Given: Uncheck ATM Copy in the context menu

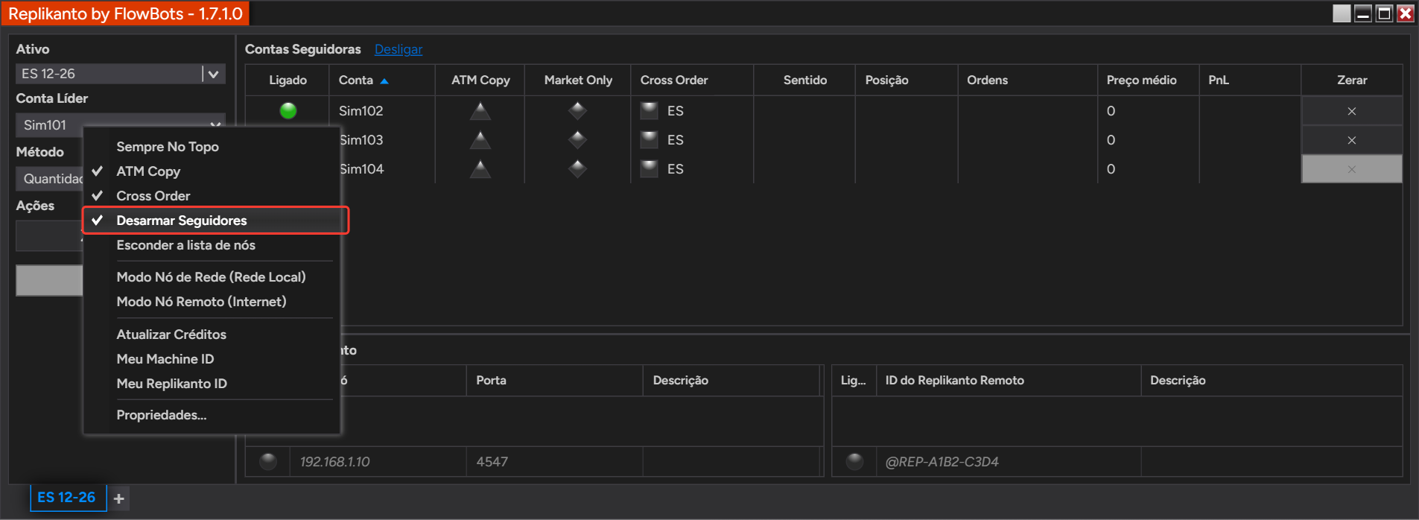Looking at the screenshot, I should point(212,171).
